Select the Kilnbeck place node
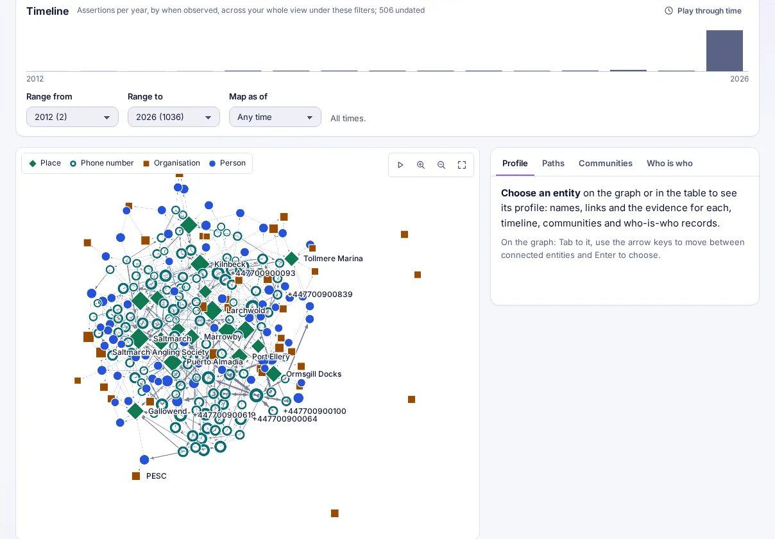This screenshot has width=775, height=539. 200,263
